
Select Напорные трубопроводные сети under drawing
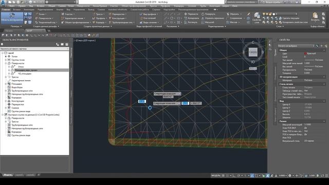tap(27, 94)
